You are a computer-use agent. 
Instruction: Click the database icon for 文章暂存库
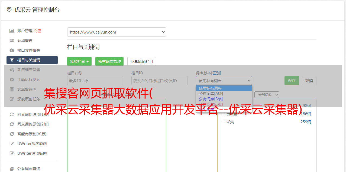coord(12,89)
